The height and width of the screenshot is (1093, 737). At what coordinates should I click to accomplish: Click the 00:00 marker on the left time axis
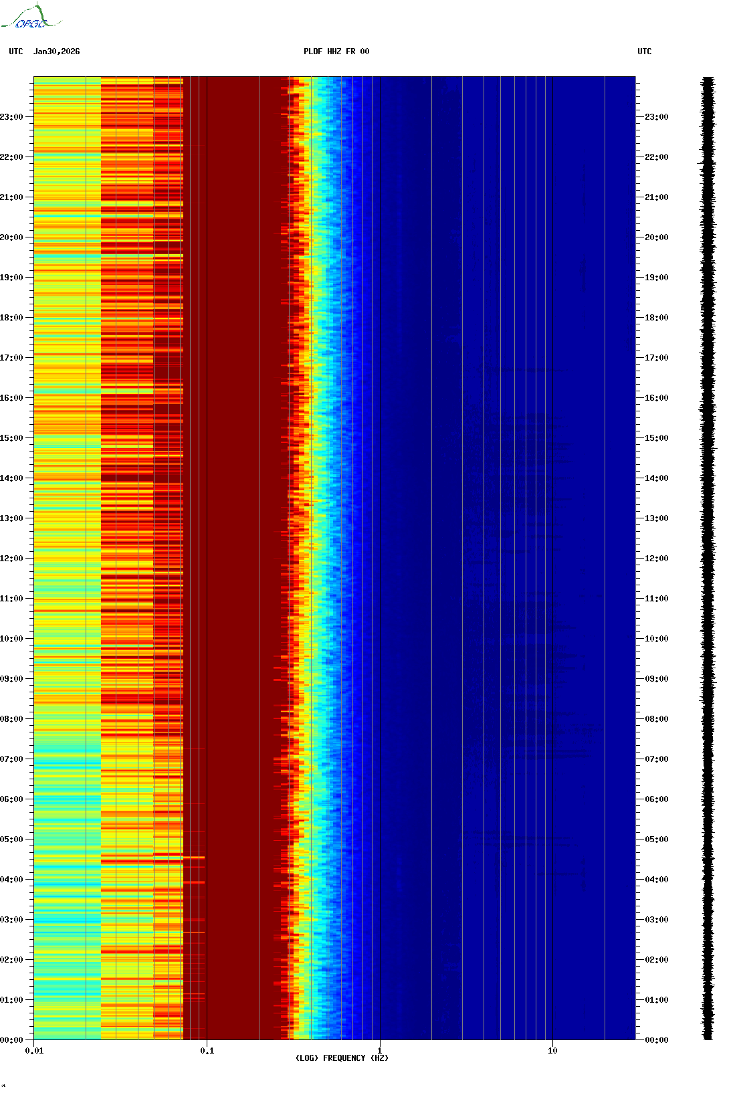11,1040
